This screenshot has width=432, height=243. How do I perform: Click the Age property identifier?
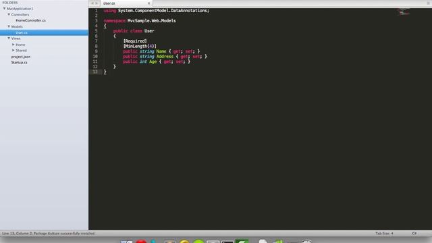pos(153,61)
